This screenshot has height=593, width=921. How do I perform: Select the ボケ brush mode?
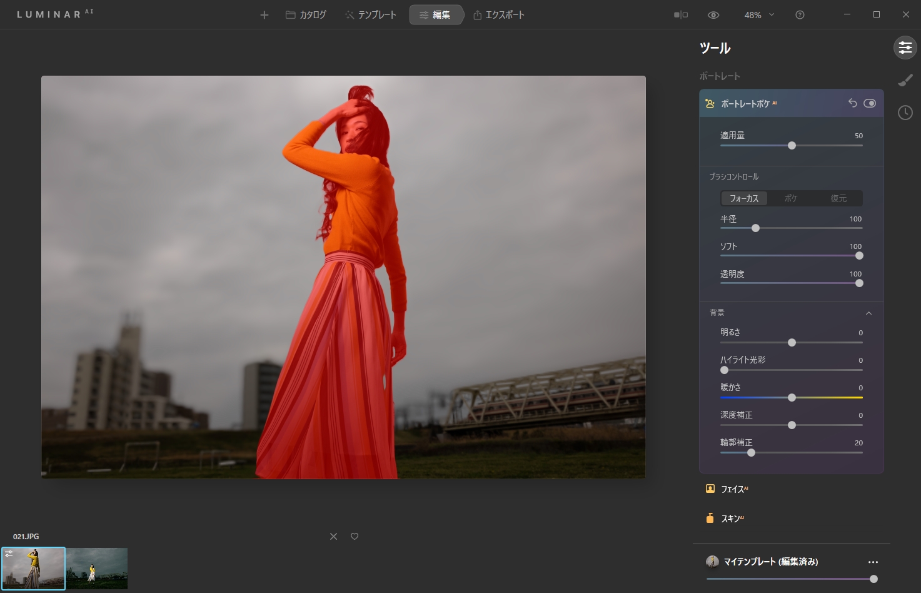791,198
